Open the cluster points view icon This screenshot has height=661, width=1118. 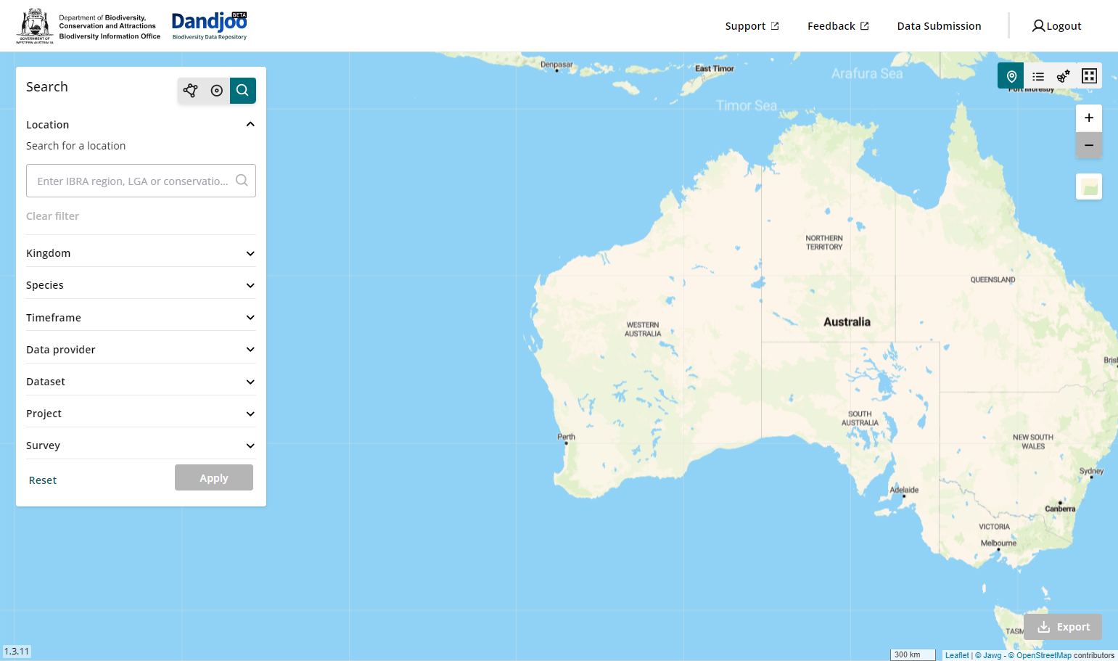point(1064,76)
